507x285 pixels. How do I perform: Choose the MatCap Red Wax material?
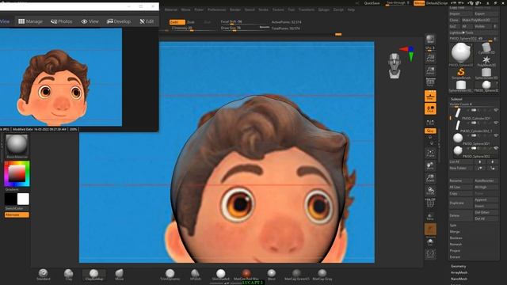click(x=246, y=275)
